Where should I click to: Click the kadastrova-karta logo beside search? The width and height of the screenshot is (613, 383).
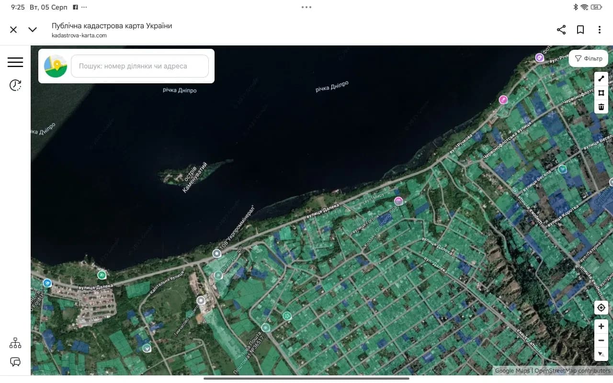pos(56,66)
